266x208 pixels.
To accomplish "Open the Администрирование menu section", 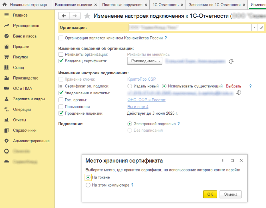I will point(31,141).
